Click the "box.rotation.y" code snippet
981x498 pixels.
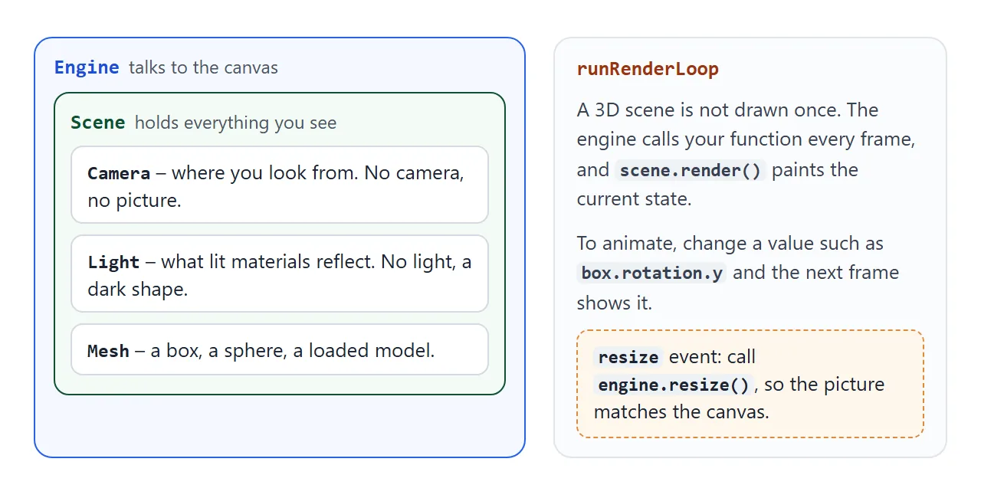[x=652, y=273]
